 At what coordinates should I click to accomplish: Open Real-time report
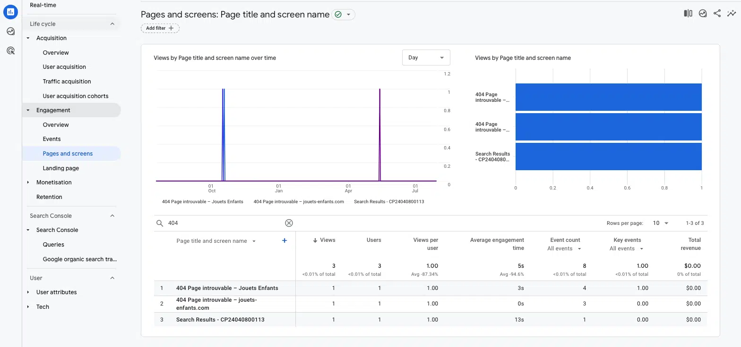tap(43, 5)
